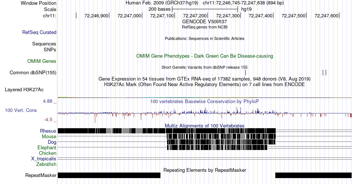Click the hg19 label beside scale bar
Image resolution: width=352 pixels, height=184 pixels.
point(246,9)
